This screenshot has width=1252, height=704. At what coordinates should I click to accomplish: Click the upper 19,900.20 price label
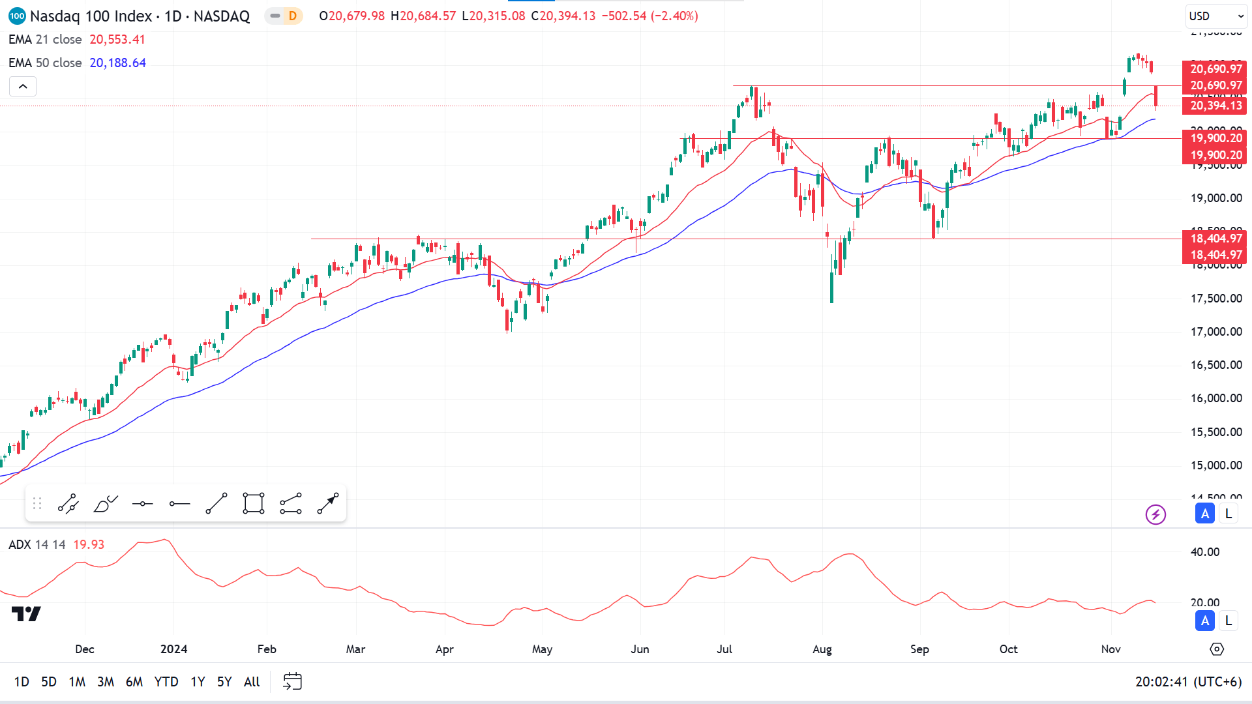[1214, 138]
